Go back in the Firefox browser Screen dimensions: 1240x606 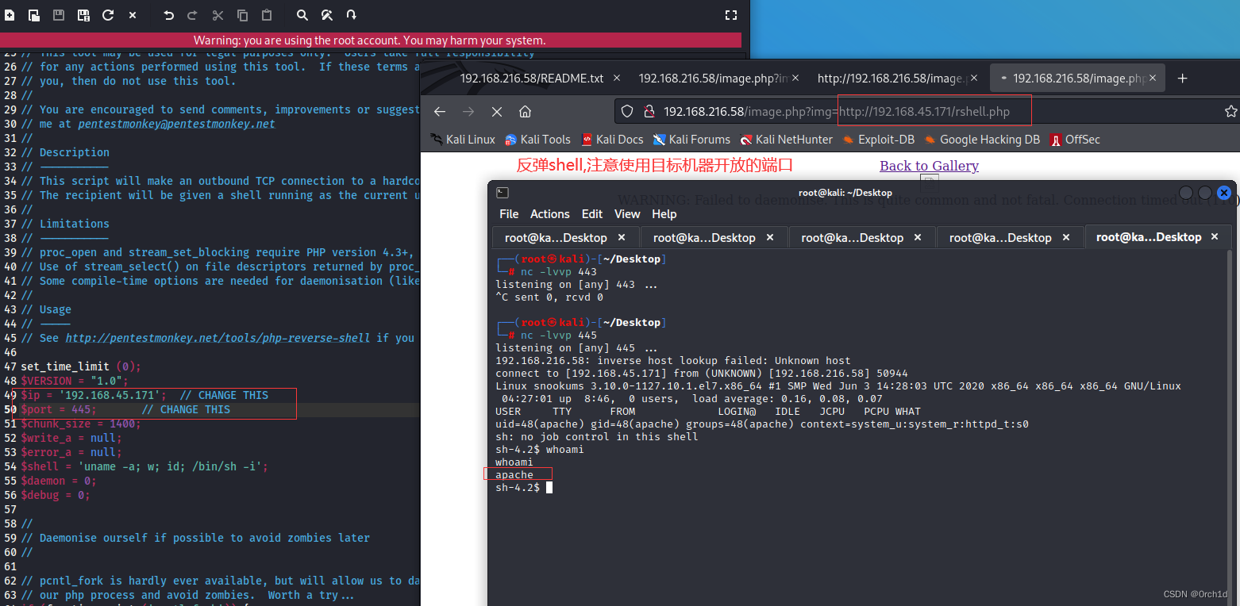440,112
